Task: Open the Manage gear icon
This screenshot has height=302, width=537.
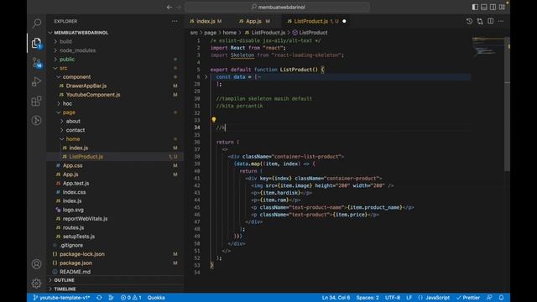Action: coord(37,284)
